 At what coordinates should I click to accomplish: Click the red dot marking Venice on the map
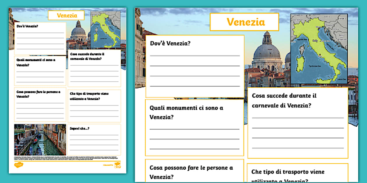click(x=319, y=29)
